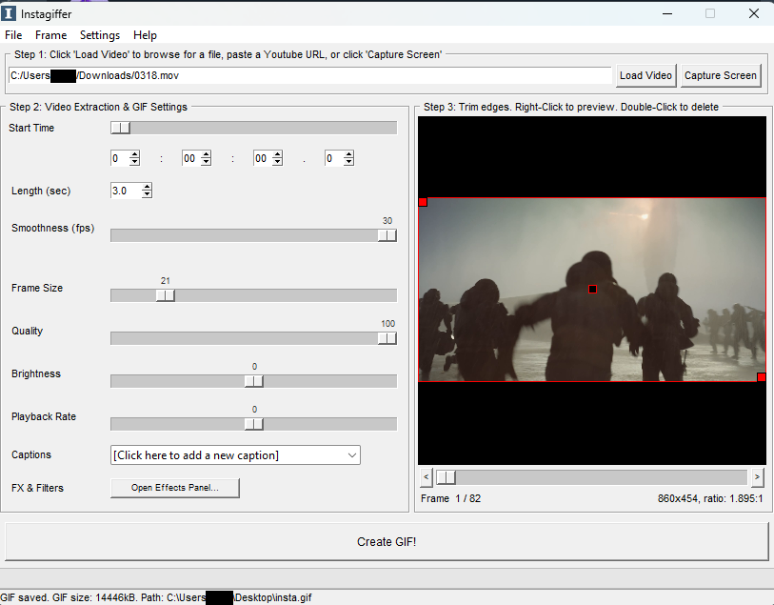Click the Load Video button

645,75
